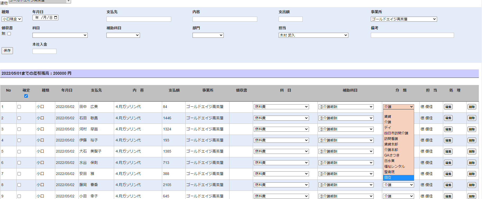Click the 備考 input field
This screenshot has height=199, width=482.
[412, 35]
